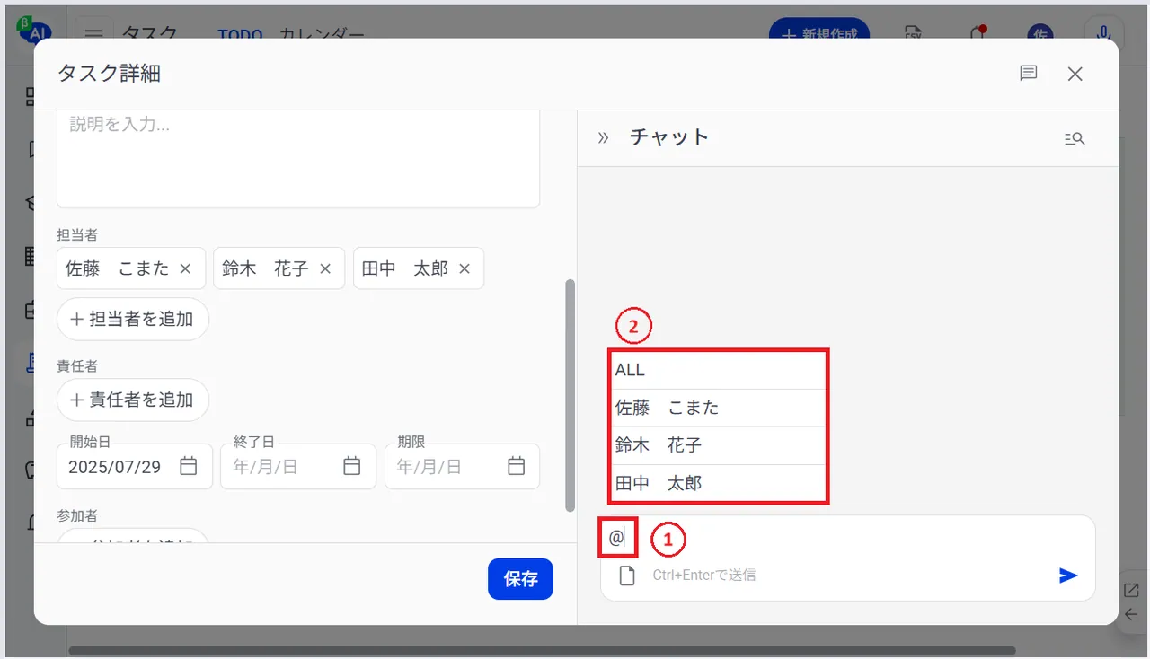
Task: Click the 担当者を追加 button
Action: point(133,319)
